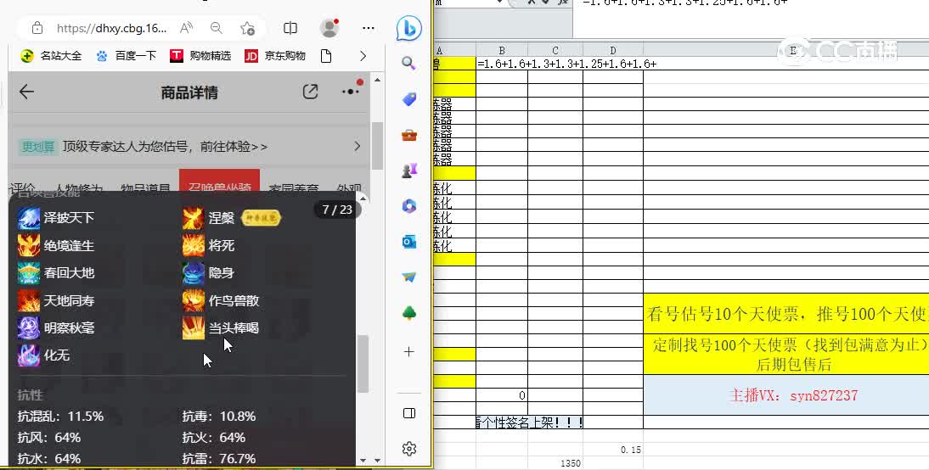929x470 pixels.
Task: Open the Games chess icon in sidebar
Action: (408, 171)
